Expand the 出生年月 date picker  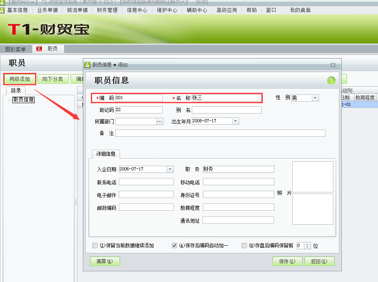pyautogui.click(x=236, y=121)
